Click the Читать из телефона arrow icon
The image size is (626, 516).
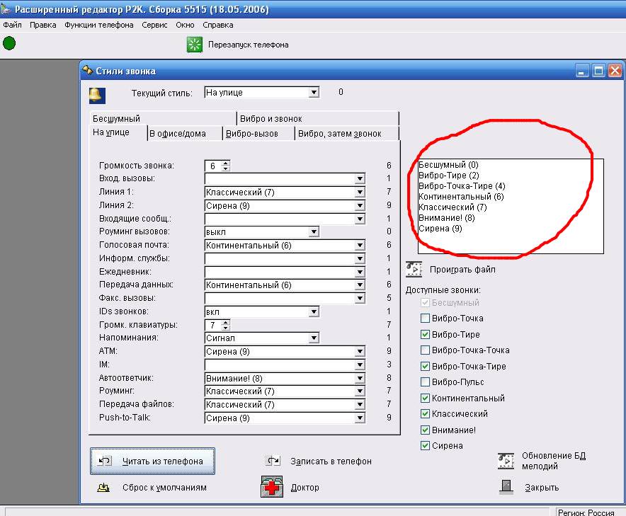point(105,461)
